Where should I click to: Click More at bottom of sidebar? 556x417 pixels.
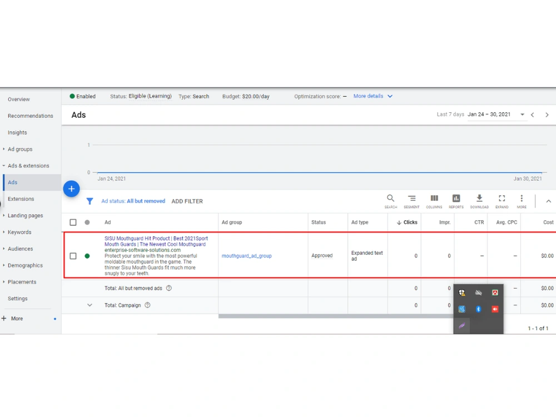[17, 319]
